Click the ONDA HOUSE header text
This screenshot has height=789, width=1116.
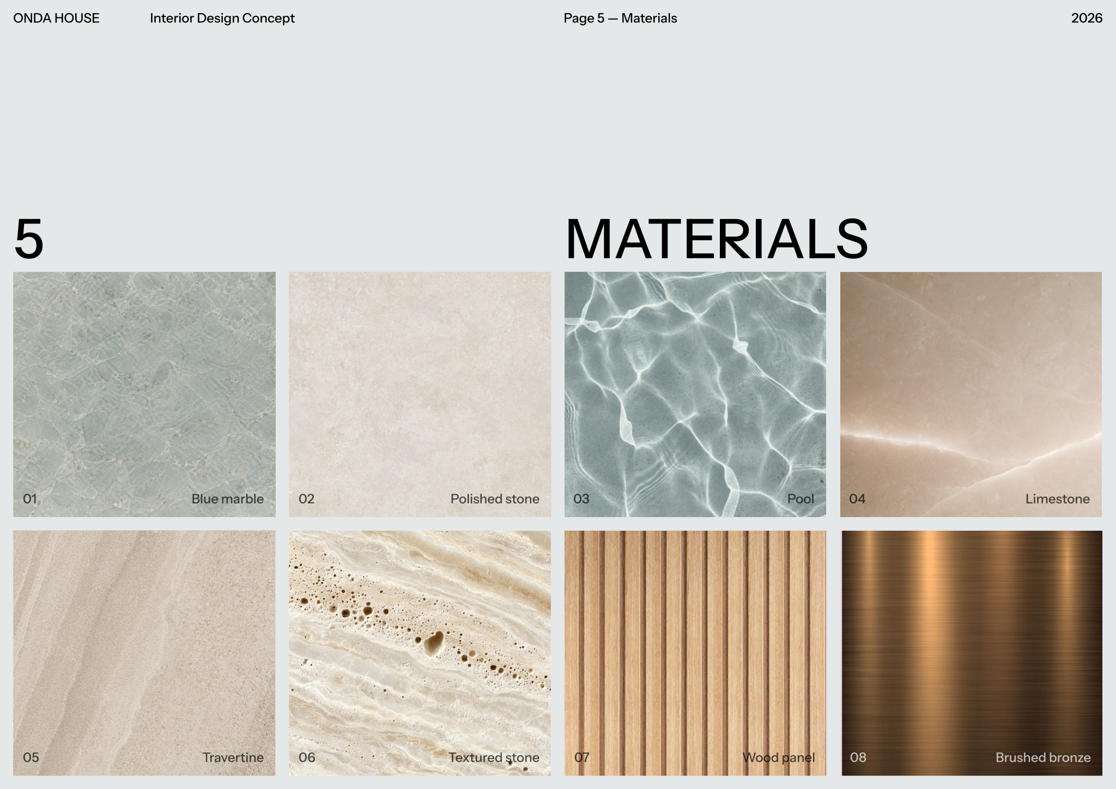[x=56, y=18]
